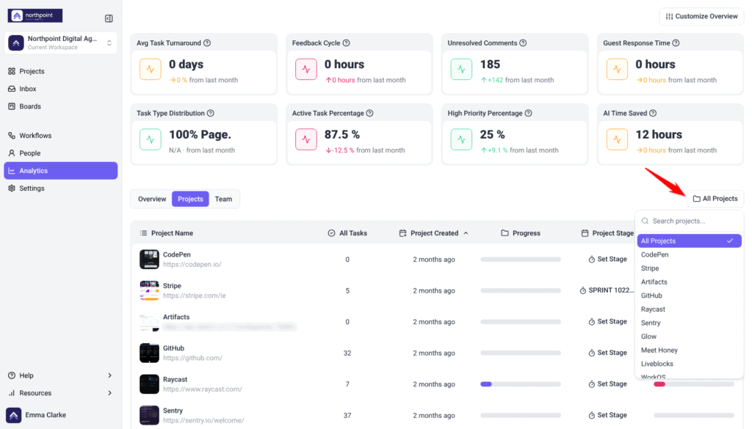Open the All Projects filter dropdown
This screenshot has width=752, height=429.
715,199
